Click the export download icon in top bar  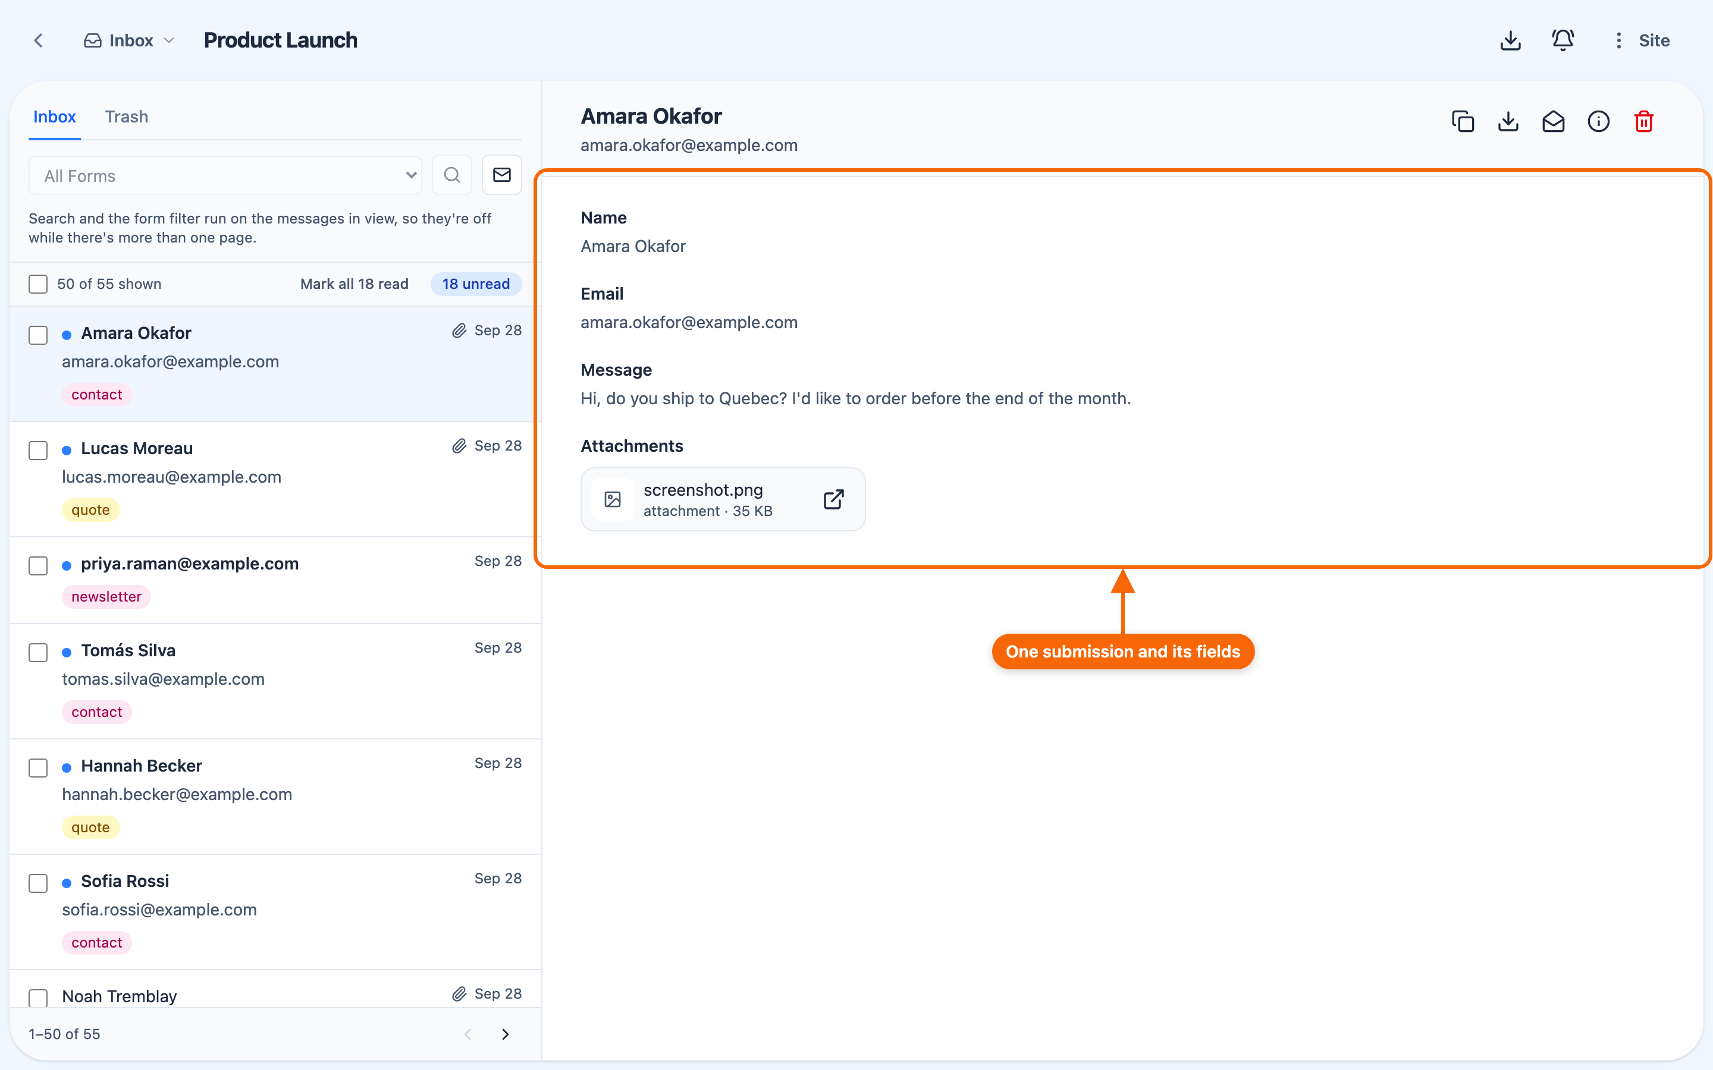tap(1511, 40)
